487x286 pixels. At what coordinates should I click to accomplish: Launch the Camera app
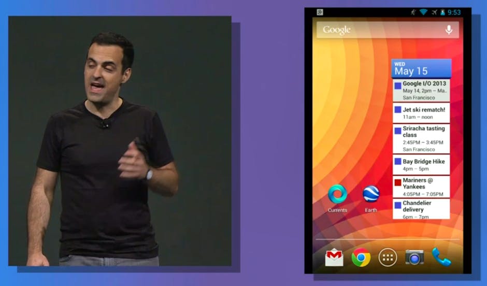[x=414, y=257]
